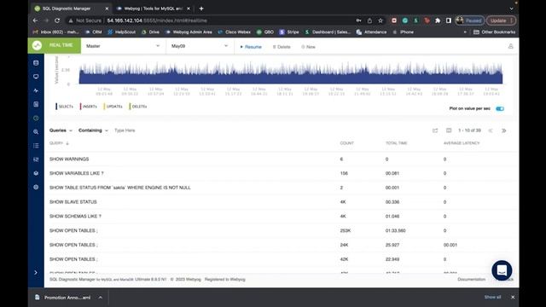Open the Stripe bookmark

pos(289,32)
